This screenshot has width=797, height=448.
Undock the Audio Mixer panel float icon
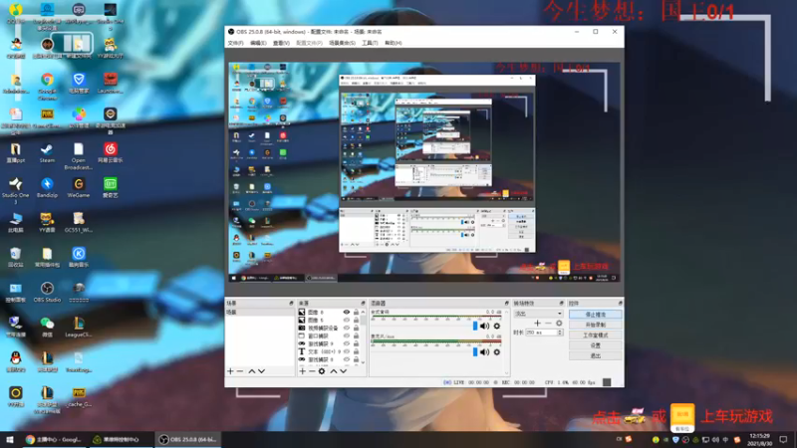(x=507, y=304)
